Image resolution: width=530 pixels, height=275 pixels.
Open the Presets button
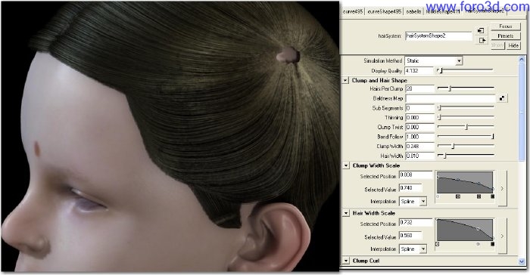tap(506, 36)
